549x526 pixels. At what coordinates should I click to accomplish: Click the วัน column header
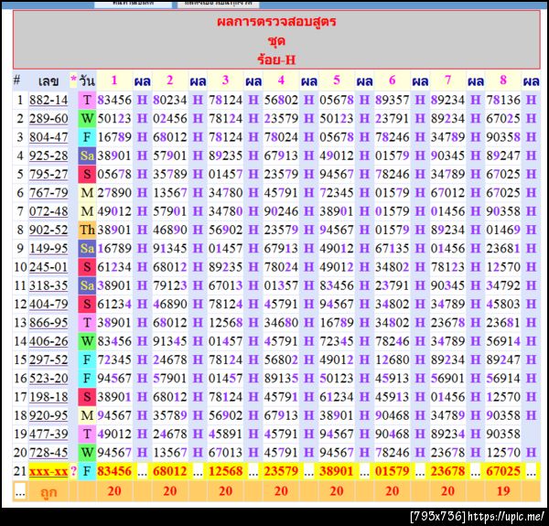click(x=87, y=81)
